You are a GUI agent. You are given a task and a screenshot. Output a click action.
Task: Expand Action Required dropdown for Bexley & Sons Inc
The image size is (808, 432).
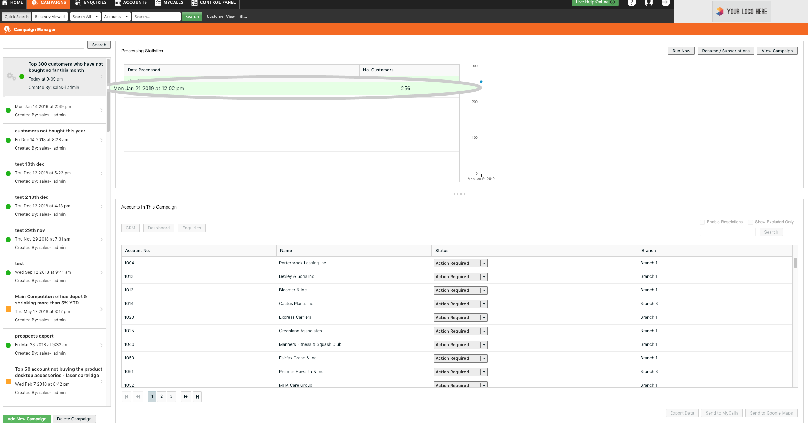pyautogui.click(x=483, y=276)
